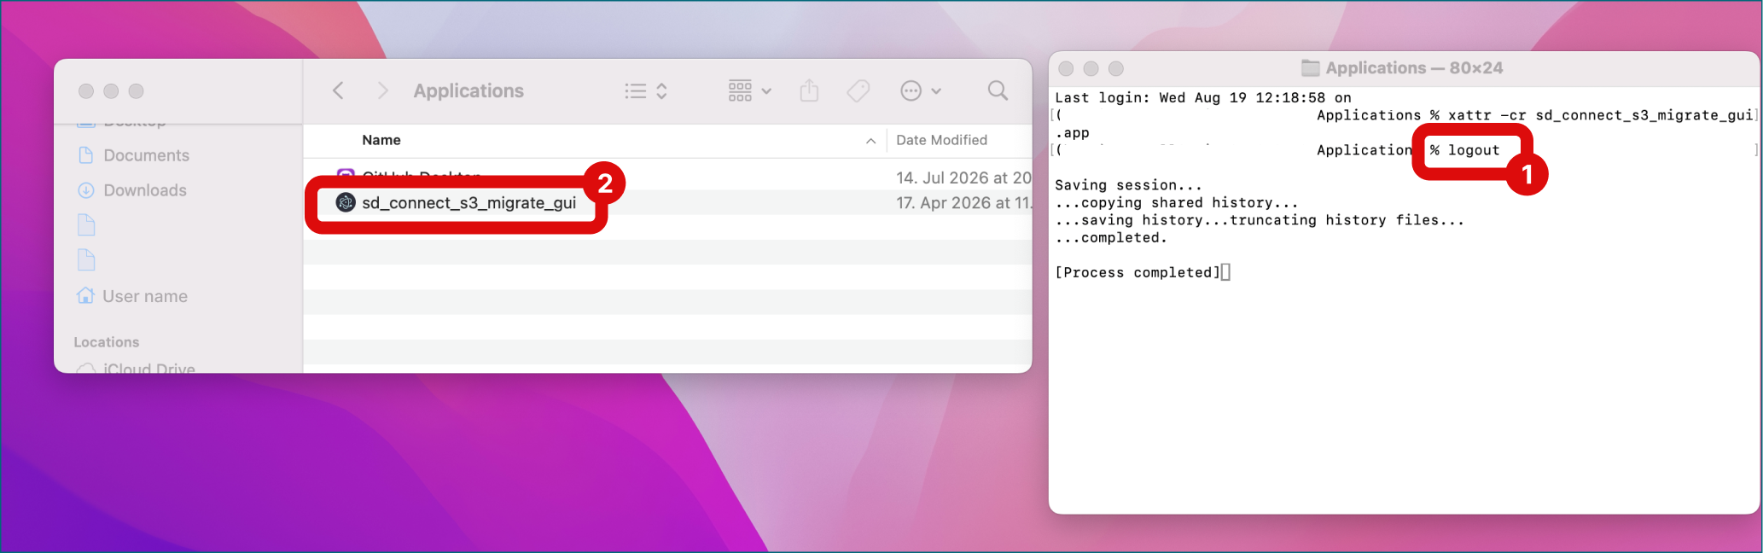
Task: Close the Terminal window
Action: click(x=1066, y=68)
